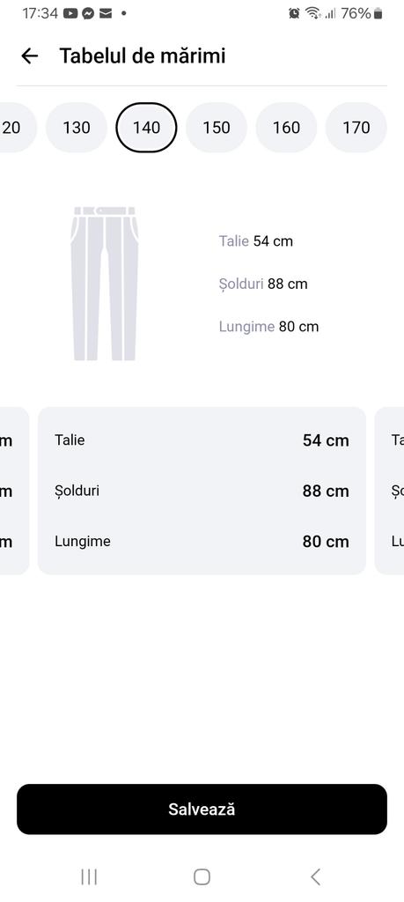The width and height of the screenshot is (404, 902).
Task: Pick size 160 chip
Action: click(x=286, y=127)
